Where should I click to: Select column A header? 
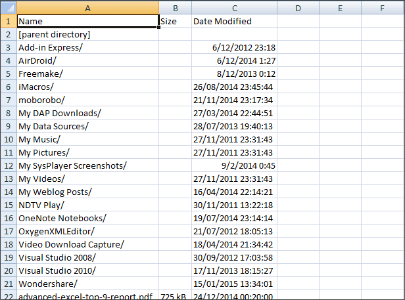coord(87,8)
